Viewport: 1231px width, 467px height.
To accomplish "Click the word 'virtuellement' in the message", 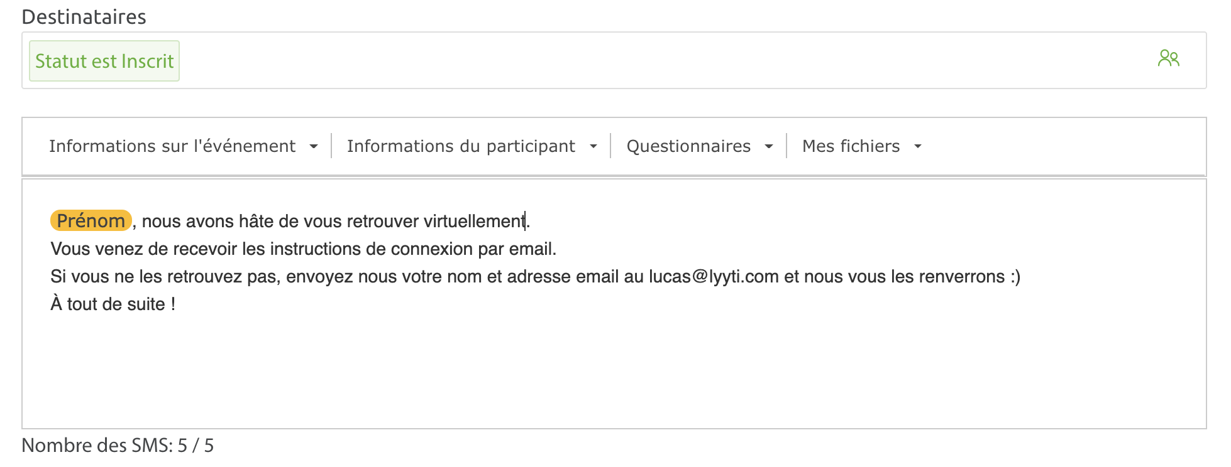I will pyautogui.click(x=474, y=222).
